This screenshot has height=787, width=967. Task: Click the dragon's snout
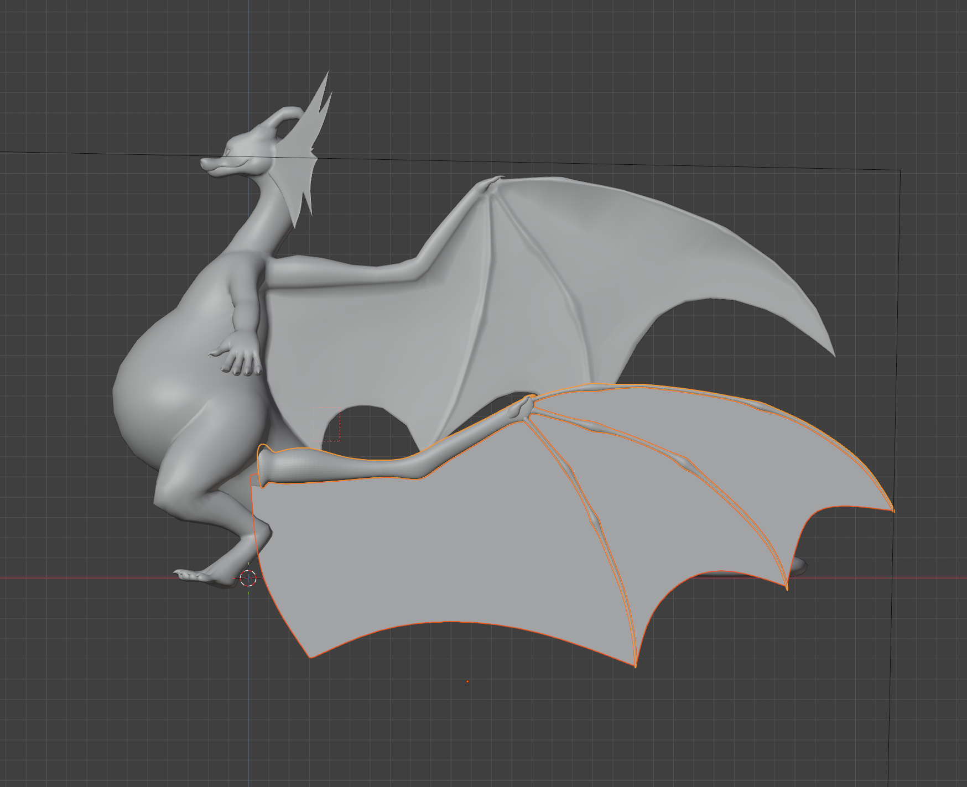(x=209, y=164)
